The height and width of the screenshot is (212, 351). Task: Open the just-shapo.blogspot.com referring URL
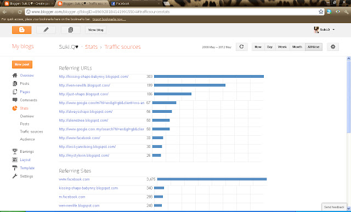(x=84, y=94)
